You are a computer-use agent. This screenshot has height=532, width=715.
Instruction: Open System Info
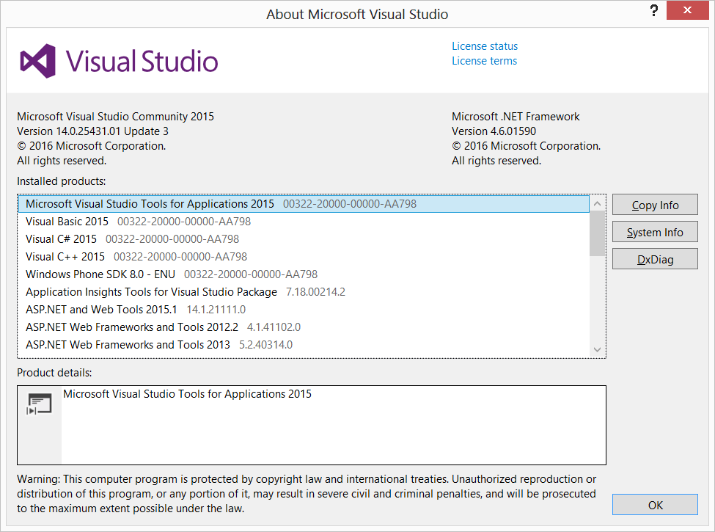point(655,232)
